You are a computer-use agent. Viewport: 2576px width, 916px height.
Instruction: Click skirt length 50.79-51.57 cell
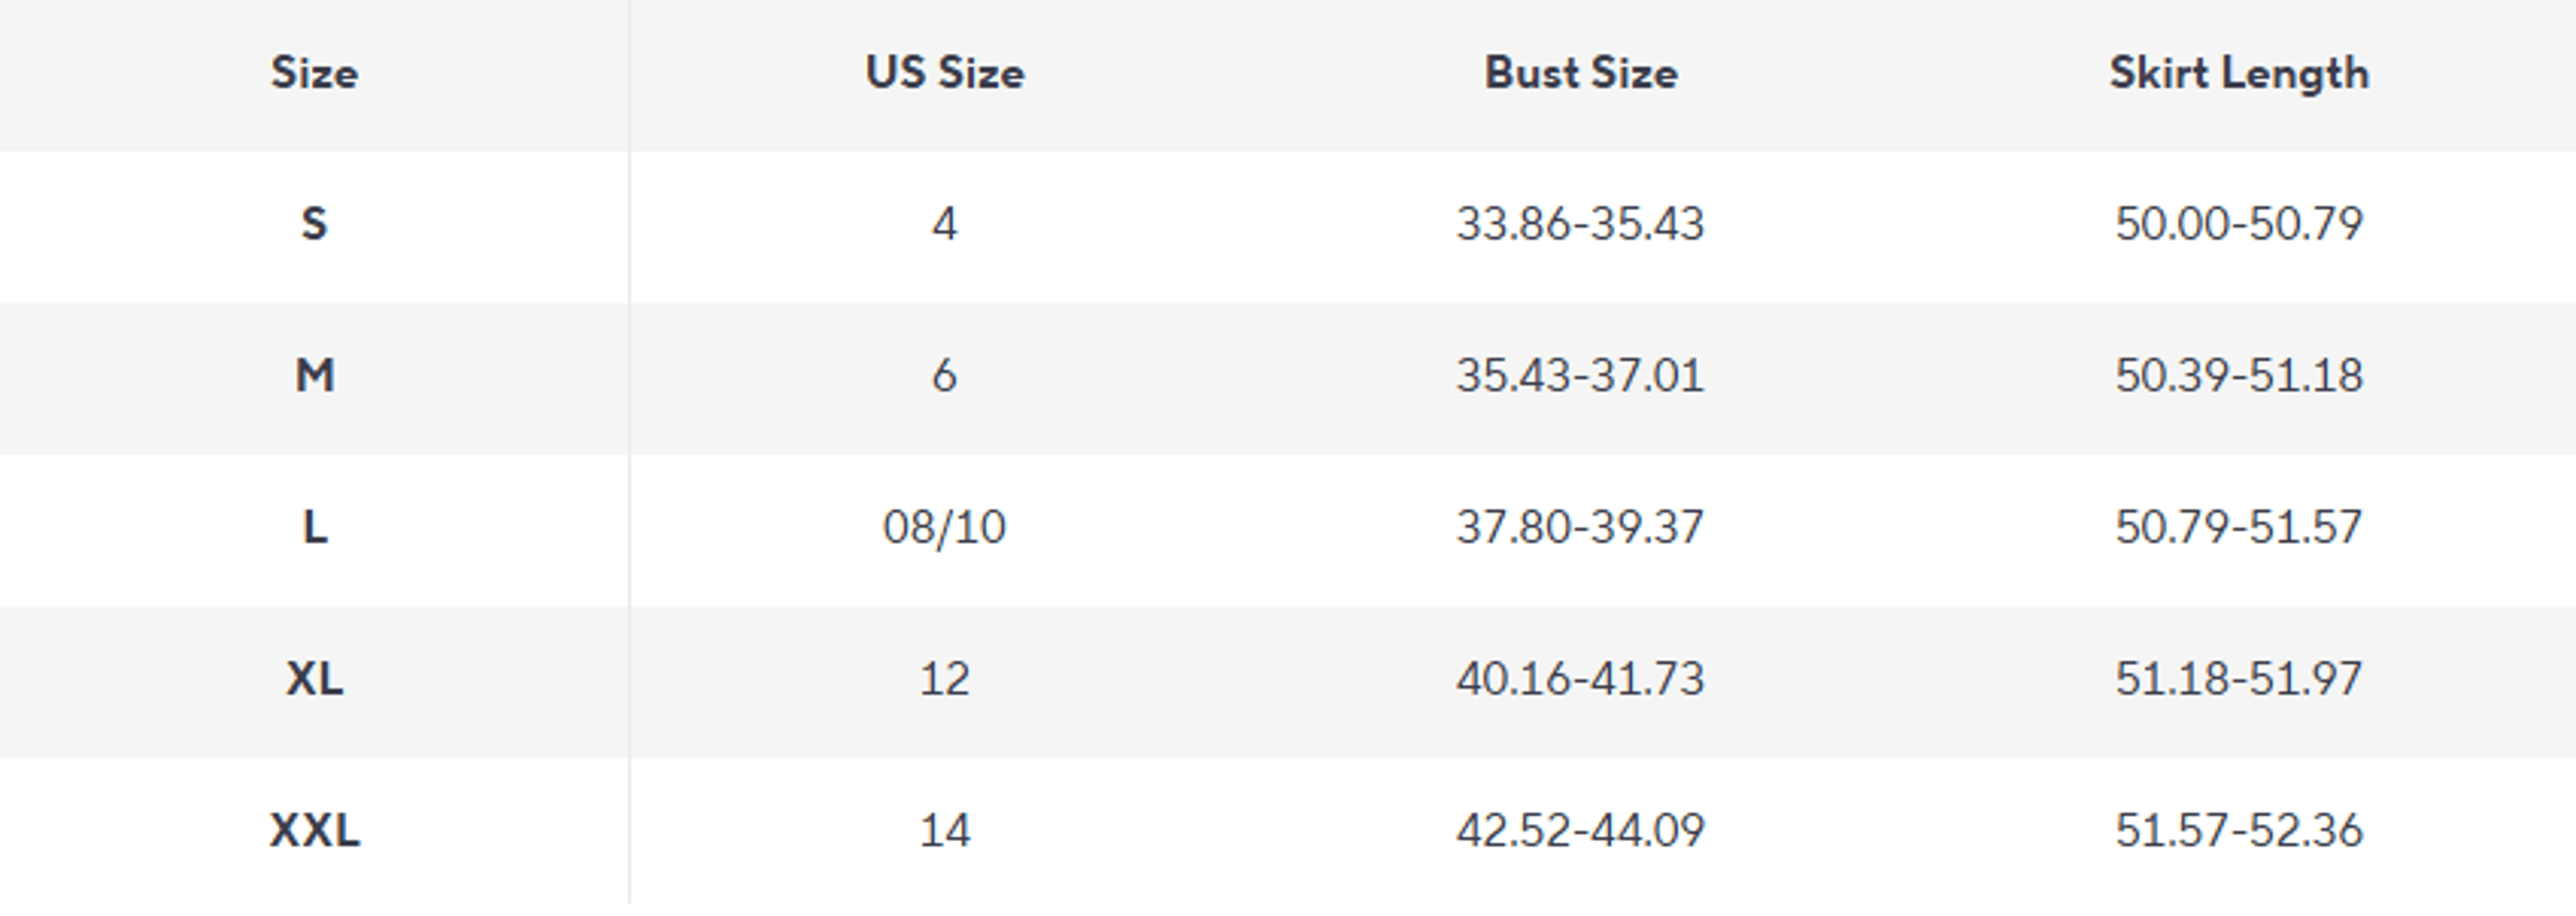click(x=2239, y=527)
